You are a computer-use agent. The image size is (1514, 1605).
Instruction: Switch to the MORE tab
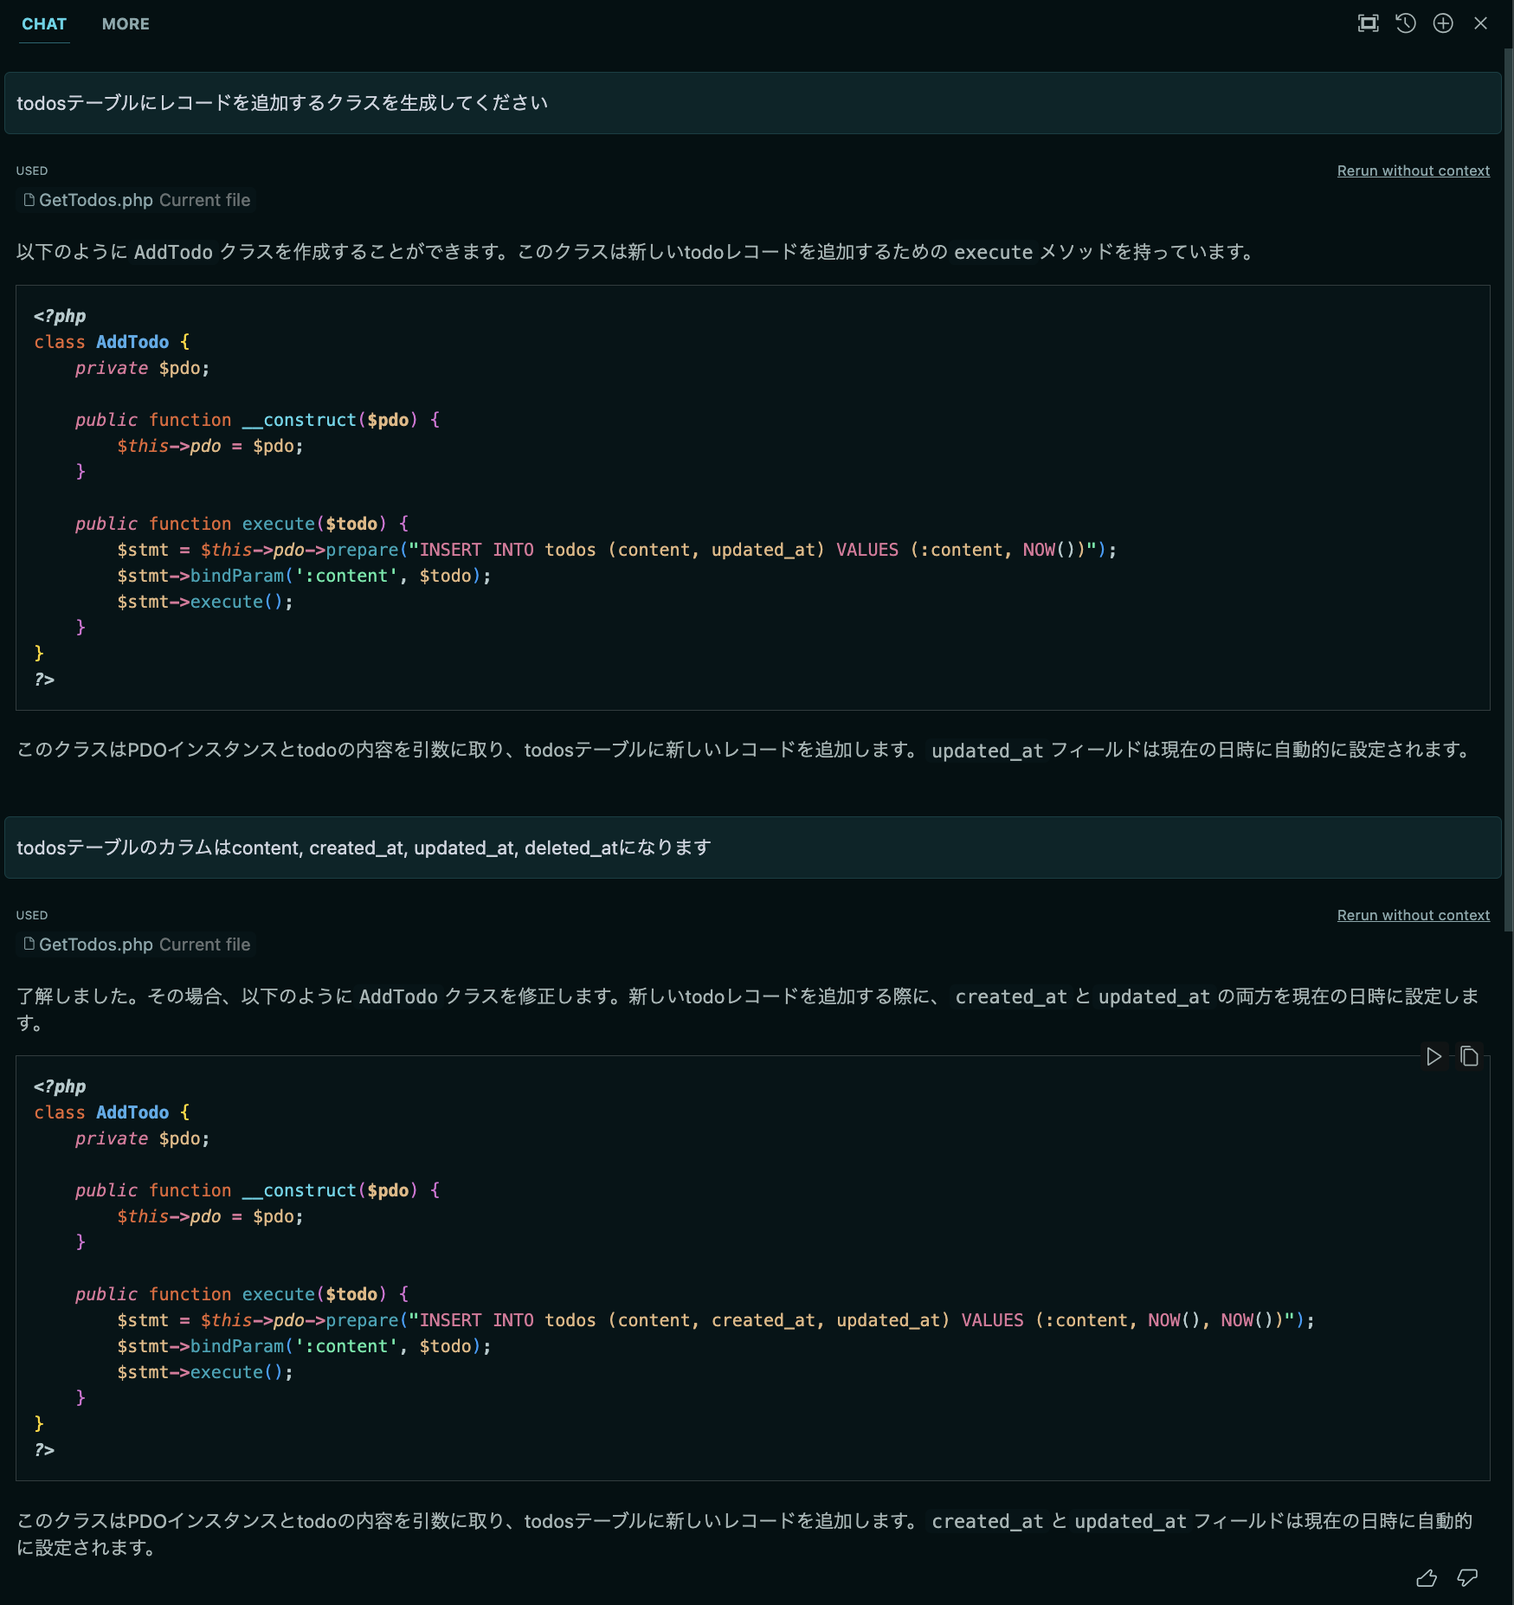coord(125,23)
